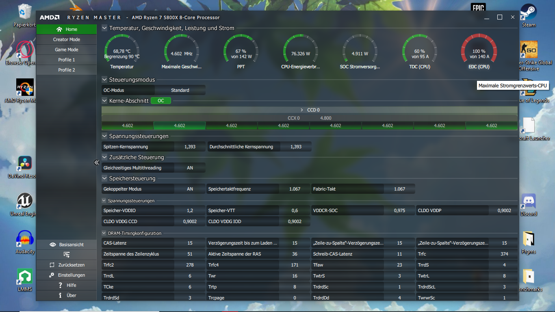The image size is (555, 312).
Task: Click CLDO VDDP value 0,9002
Action: (x=504, y=210)
